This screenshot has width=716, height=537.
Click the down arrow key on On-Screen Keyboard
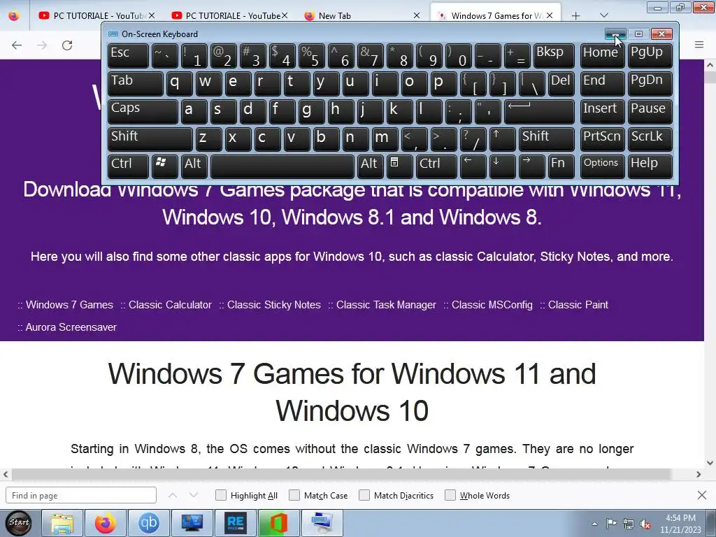502,166
